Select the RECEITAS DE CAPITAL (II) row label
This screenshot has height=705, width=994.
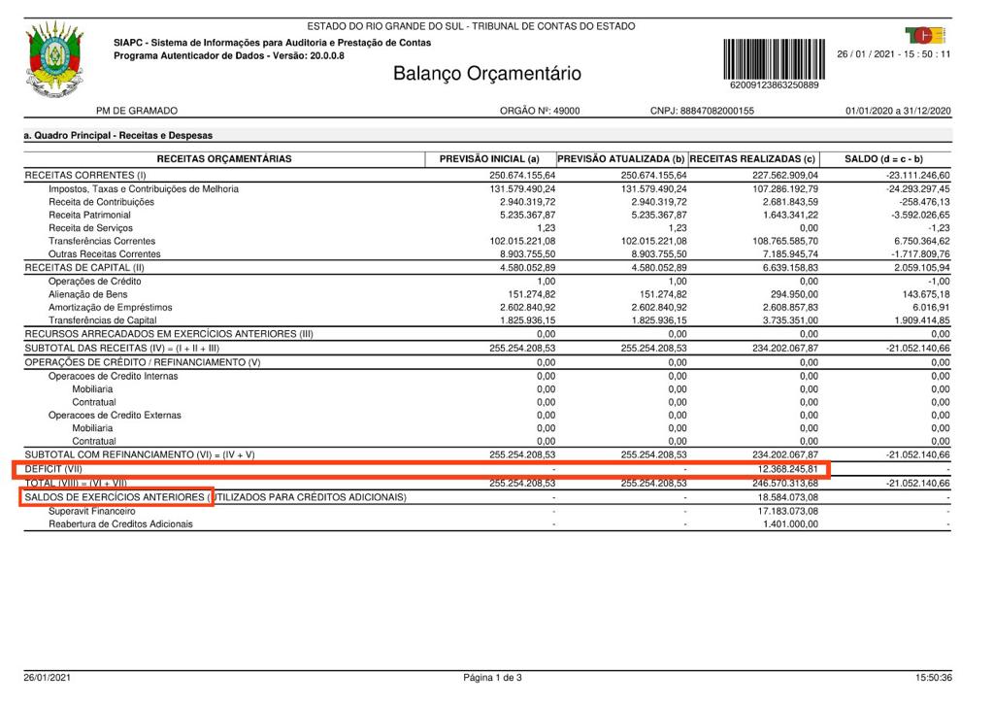[x=84, y=268]
